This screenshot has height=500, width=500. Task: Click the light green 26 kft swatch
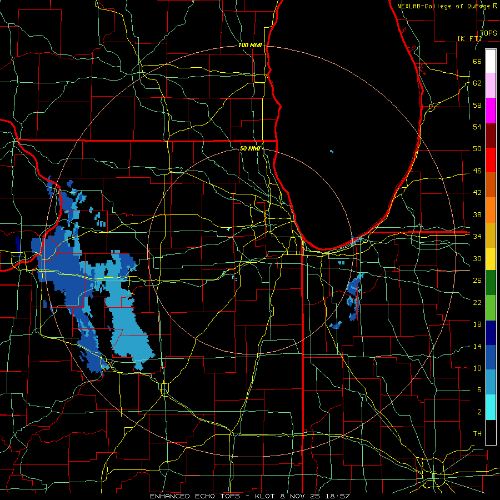coord(491,308)
